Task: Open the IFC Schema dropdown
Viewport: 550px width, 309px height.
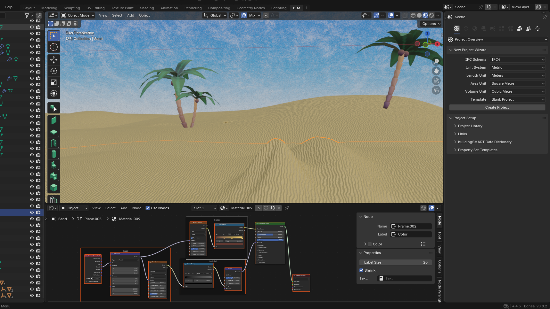Action: pos(517,59)
